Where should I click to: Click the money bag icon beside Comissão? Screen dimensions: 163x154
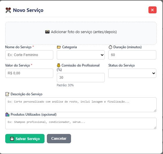(59, 65)
